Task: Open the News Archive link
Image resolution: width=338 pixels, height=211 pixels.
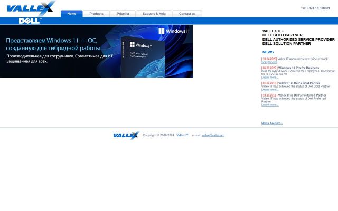Action: pos(272,123)
